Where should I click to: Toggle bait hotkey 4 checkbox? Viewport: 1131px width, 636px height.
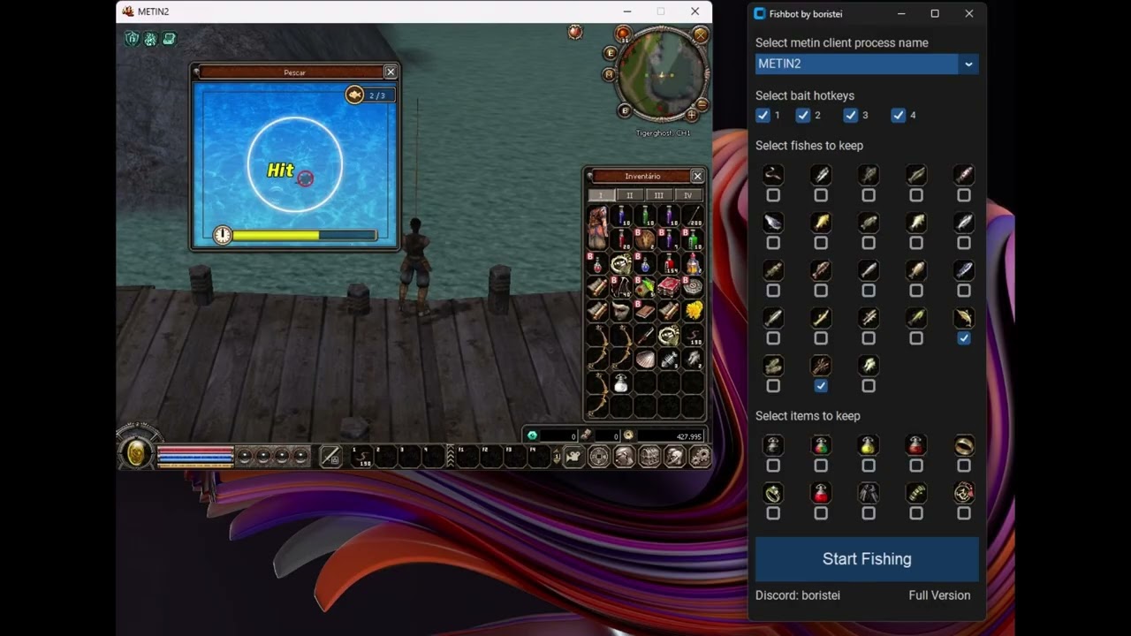click(899, 115)
